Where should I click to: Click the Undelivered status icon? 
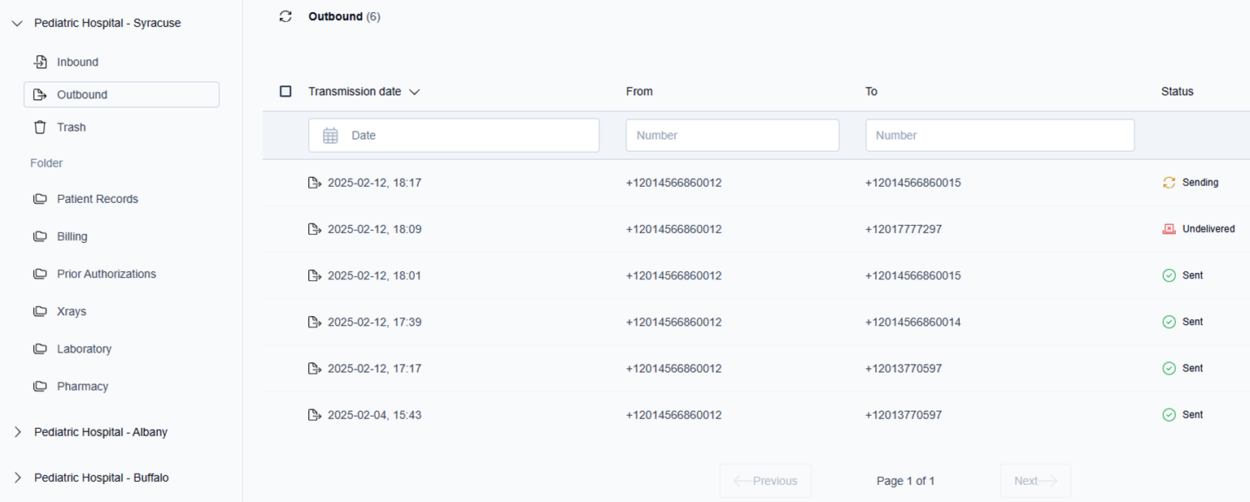tap(1169, 229)
